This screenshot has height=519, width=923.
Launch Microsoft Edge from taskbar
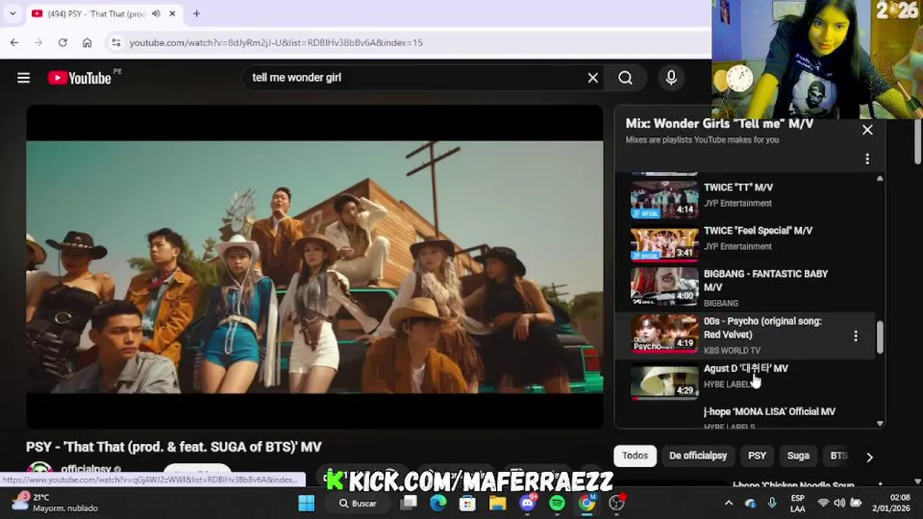[x=438, y=503]
